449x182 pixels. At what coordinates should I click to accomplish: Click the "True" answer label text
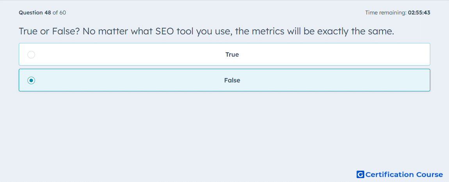coord(232,54)
